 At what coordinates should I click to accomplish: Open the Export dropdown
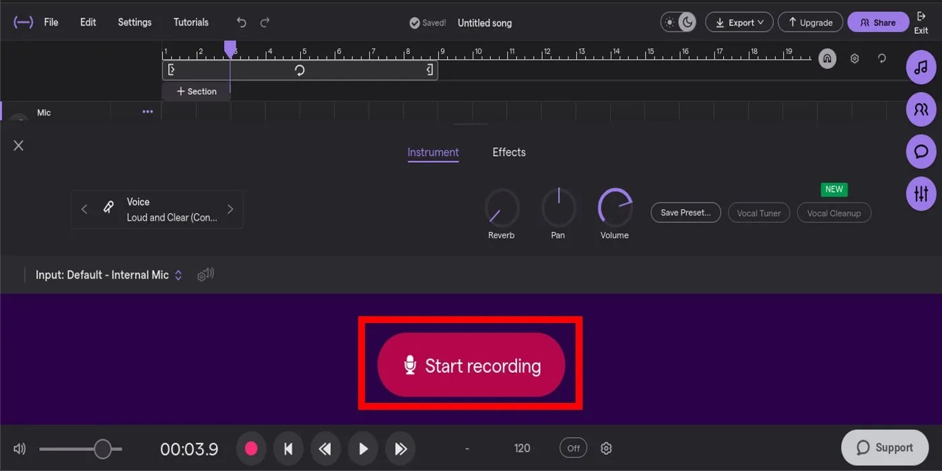point(739,22)
